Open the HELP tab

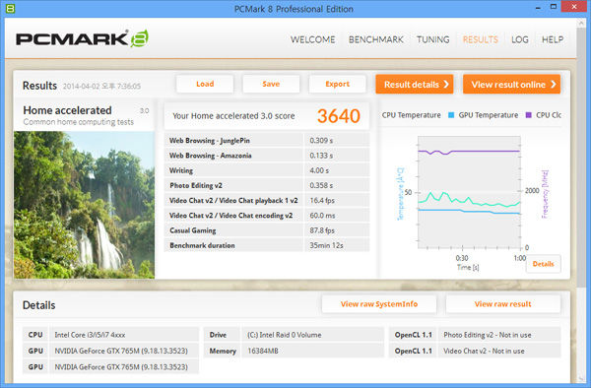(553, 39)
